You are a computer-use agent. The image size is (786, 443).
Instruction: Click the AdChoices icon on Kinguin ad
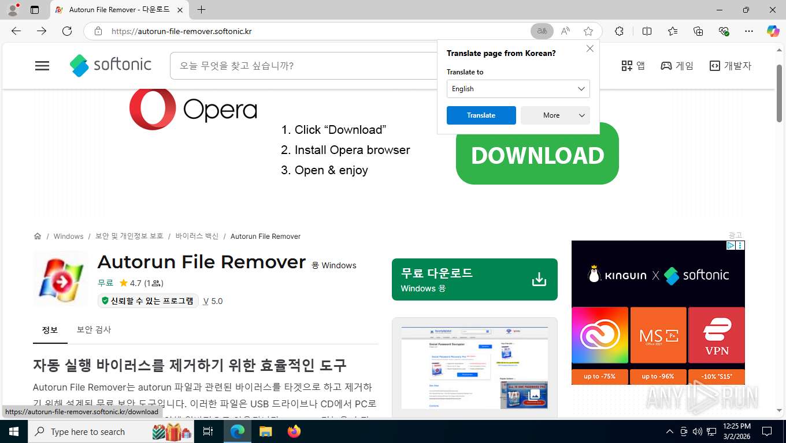pos(731,246)
